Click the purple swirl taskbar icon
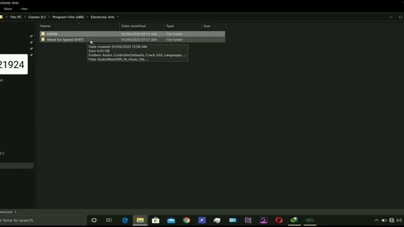The height and width of the screenshot is (227, 404). coord(263,220)
